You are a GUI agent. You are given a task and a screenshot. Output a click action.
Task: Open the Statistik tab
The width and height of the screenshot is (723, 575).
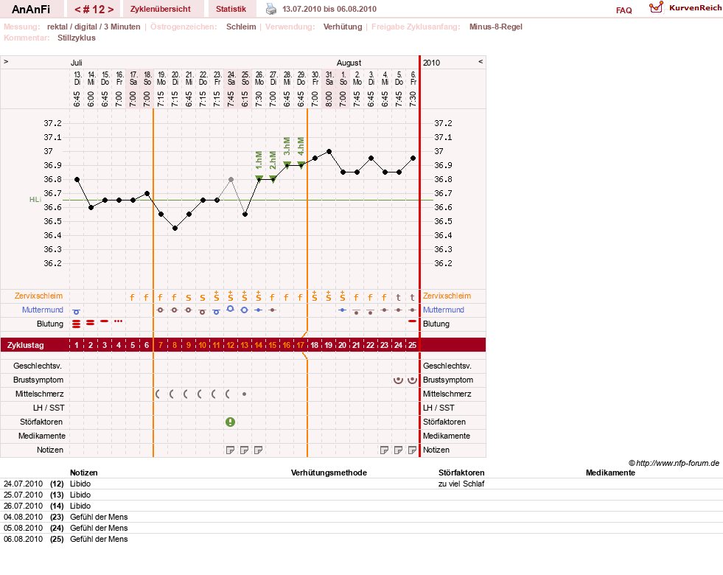[231, 9]
